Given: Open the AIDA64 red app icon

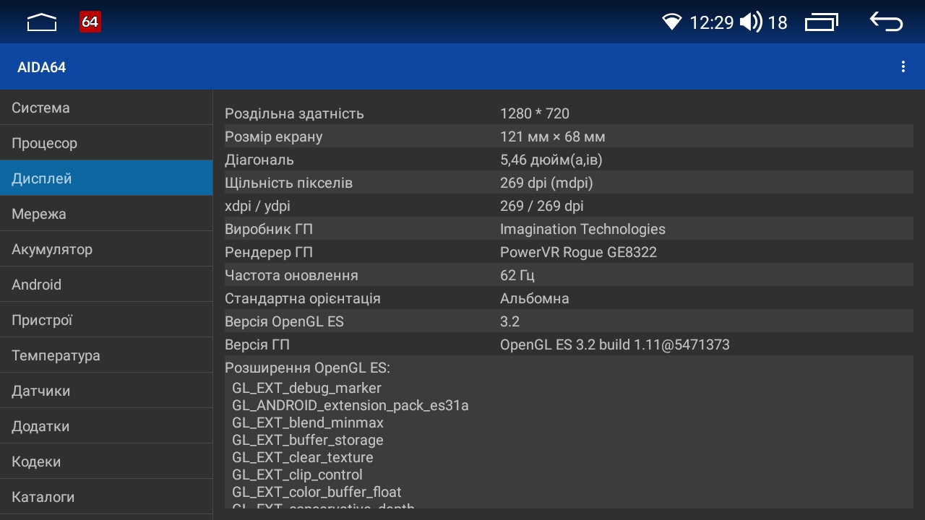Looking at the screenshot, I should point(90,22).
